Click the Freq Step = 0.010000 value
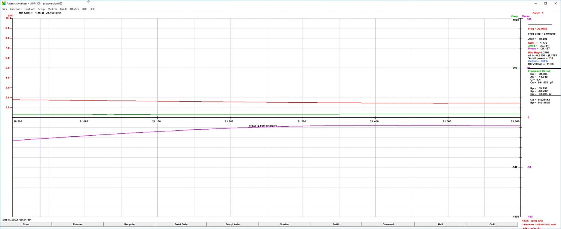 542,34
